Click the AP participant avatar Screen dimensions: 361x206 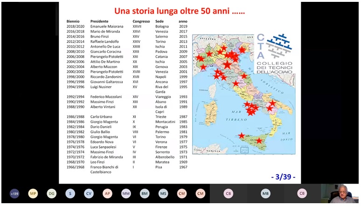click(x=108, y=194)
